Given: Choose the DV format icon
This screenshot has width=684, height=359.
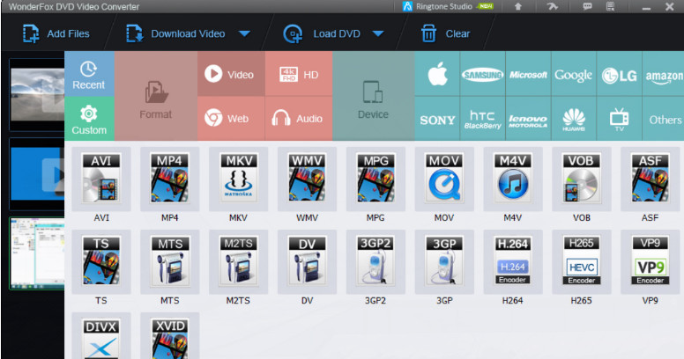Looking at the screenshot, I should coord(307,261).
